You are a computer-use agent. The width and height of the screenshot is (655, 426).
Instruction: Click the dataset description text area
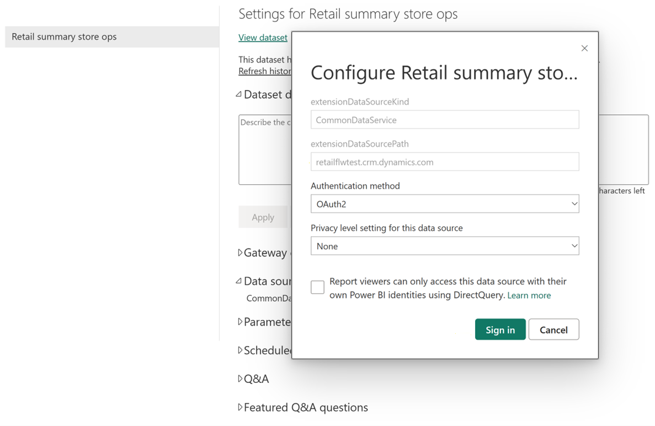point(265,150)
